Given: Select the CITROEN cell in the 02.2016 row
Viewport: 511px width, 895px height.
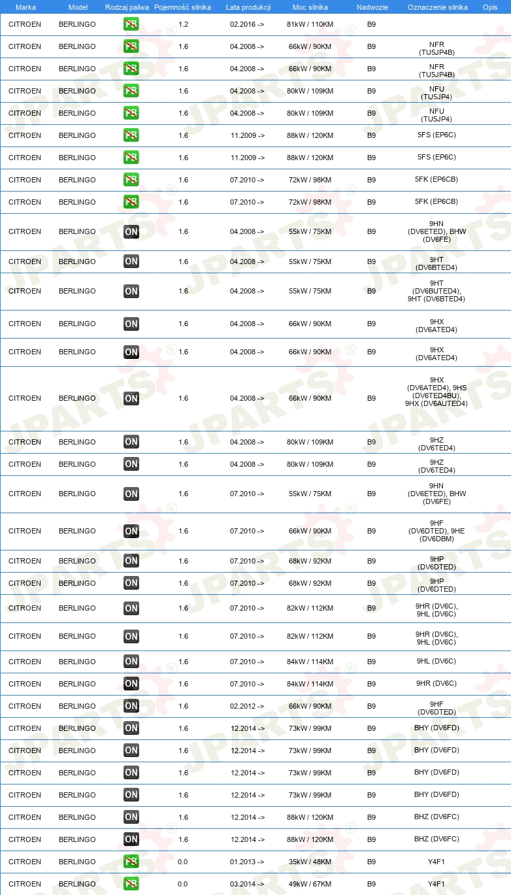Looking at the screenshot, I should (25, 24).
